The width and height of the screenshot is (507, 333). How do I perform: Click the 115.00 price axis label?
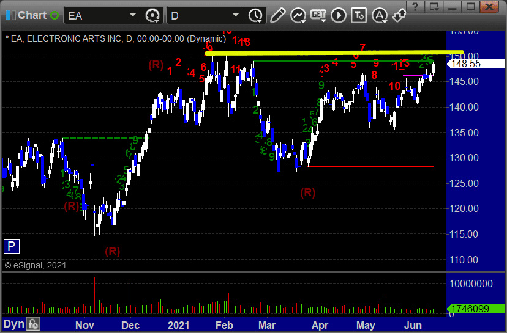(x=464, y=234)
